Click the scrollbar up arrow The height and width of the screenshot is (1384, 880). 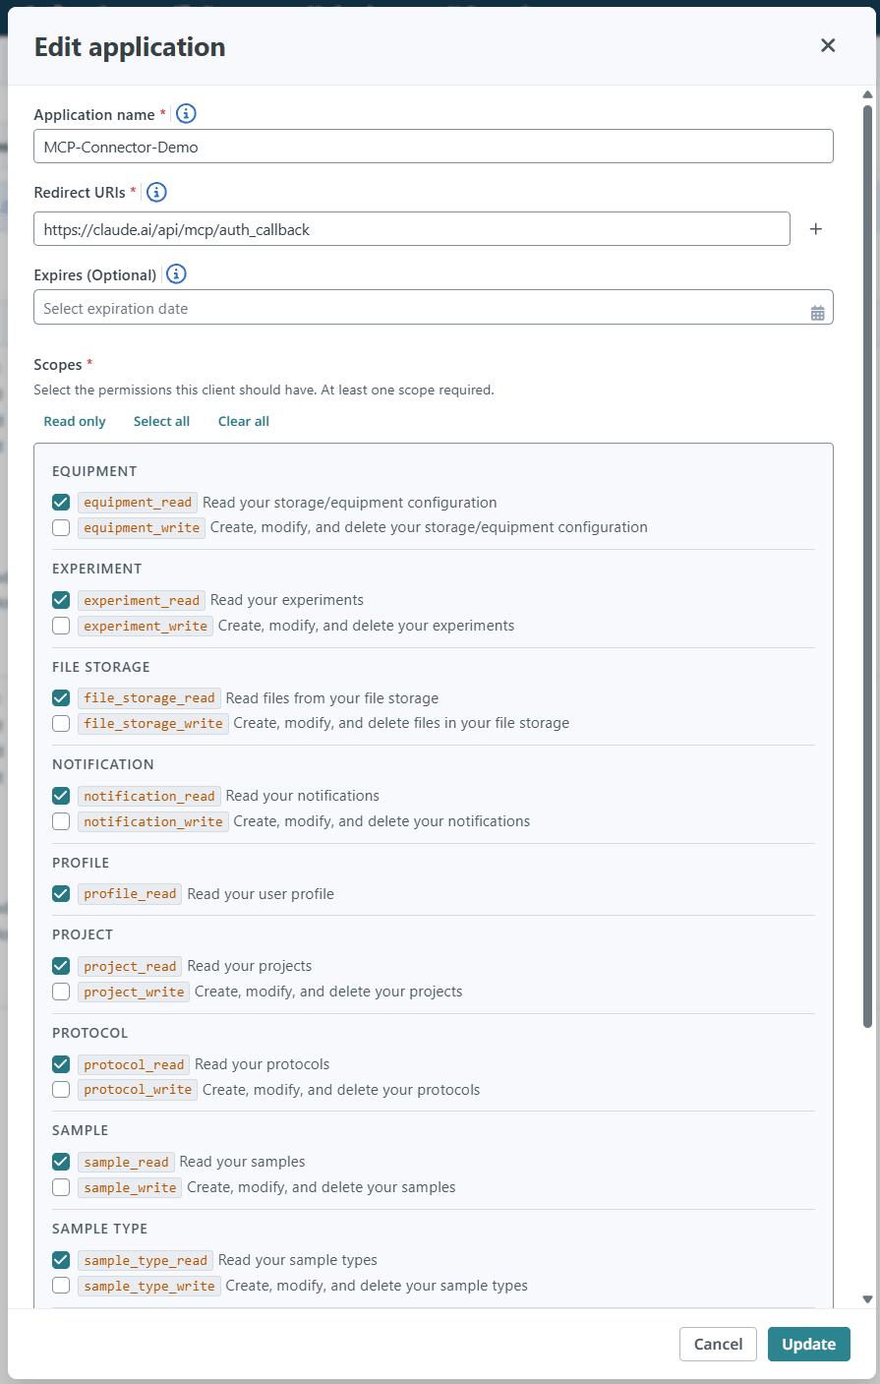point(867,94)
